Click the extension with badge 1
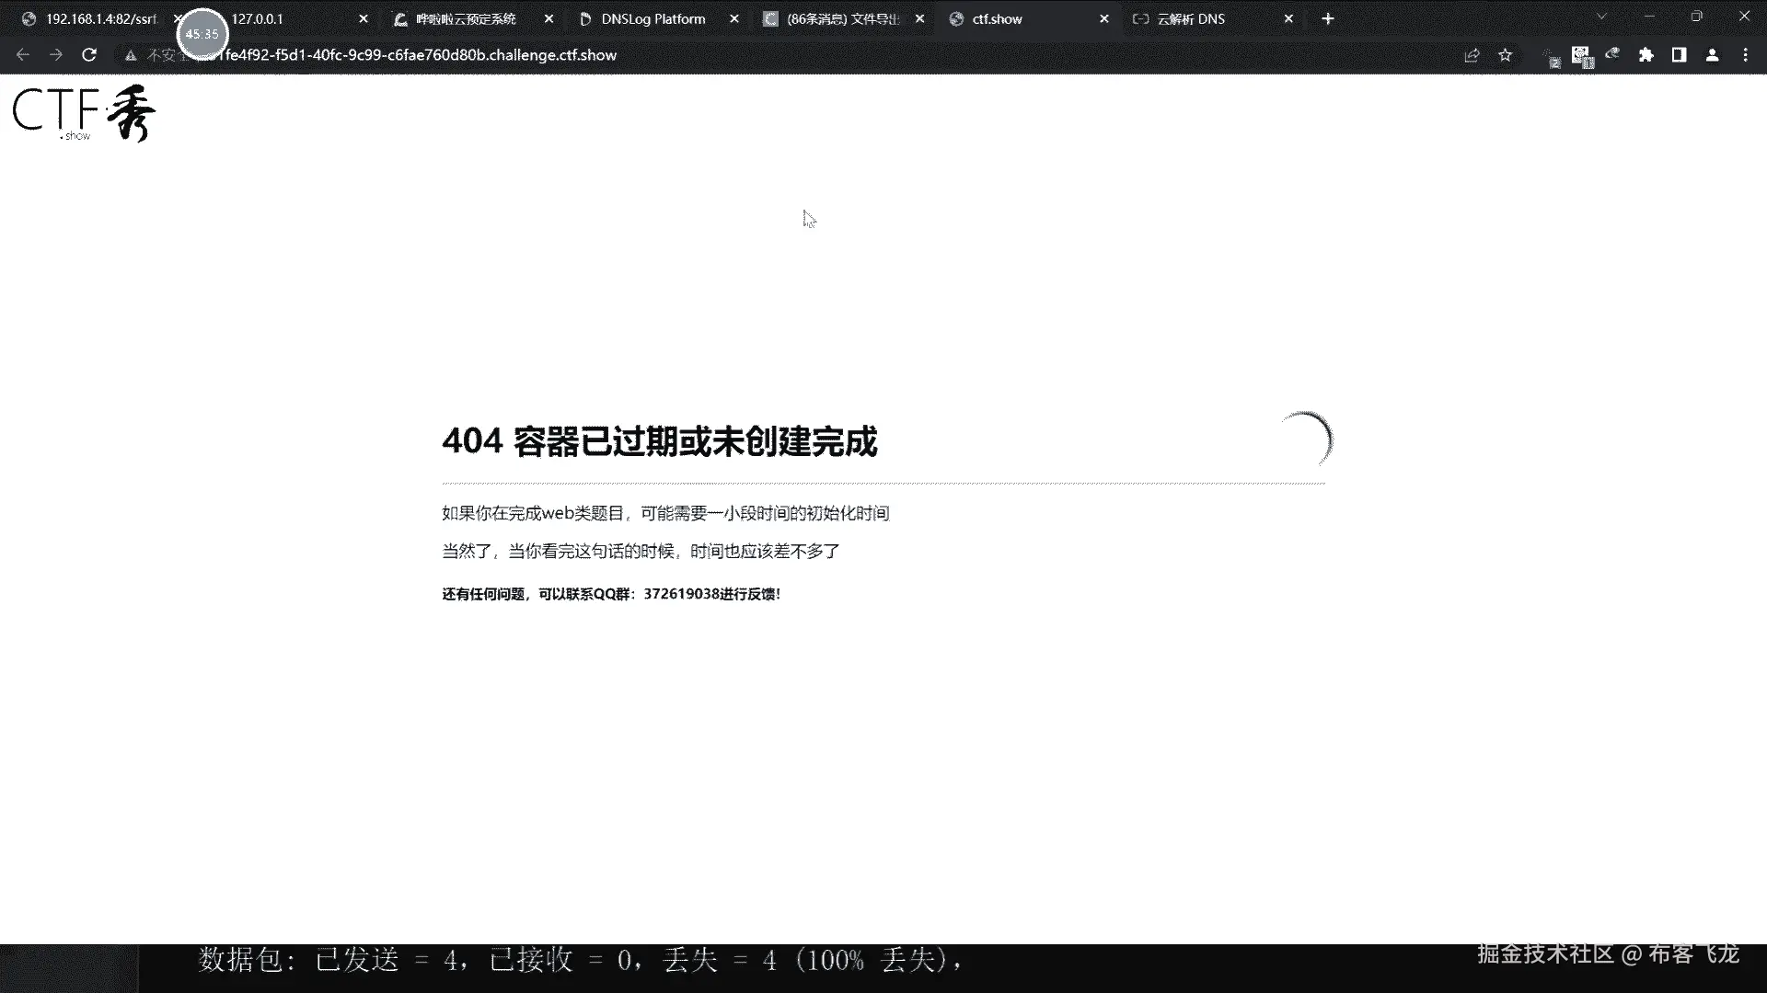The height and width of the screenshot is (993, 1767). [x=1582, y=57]
